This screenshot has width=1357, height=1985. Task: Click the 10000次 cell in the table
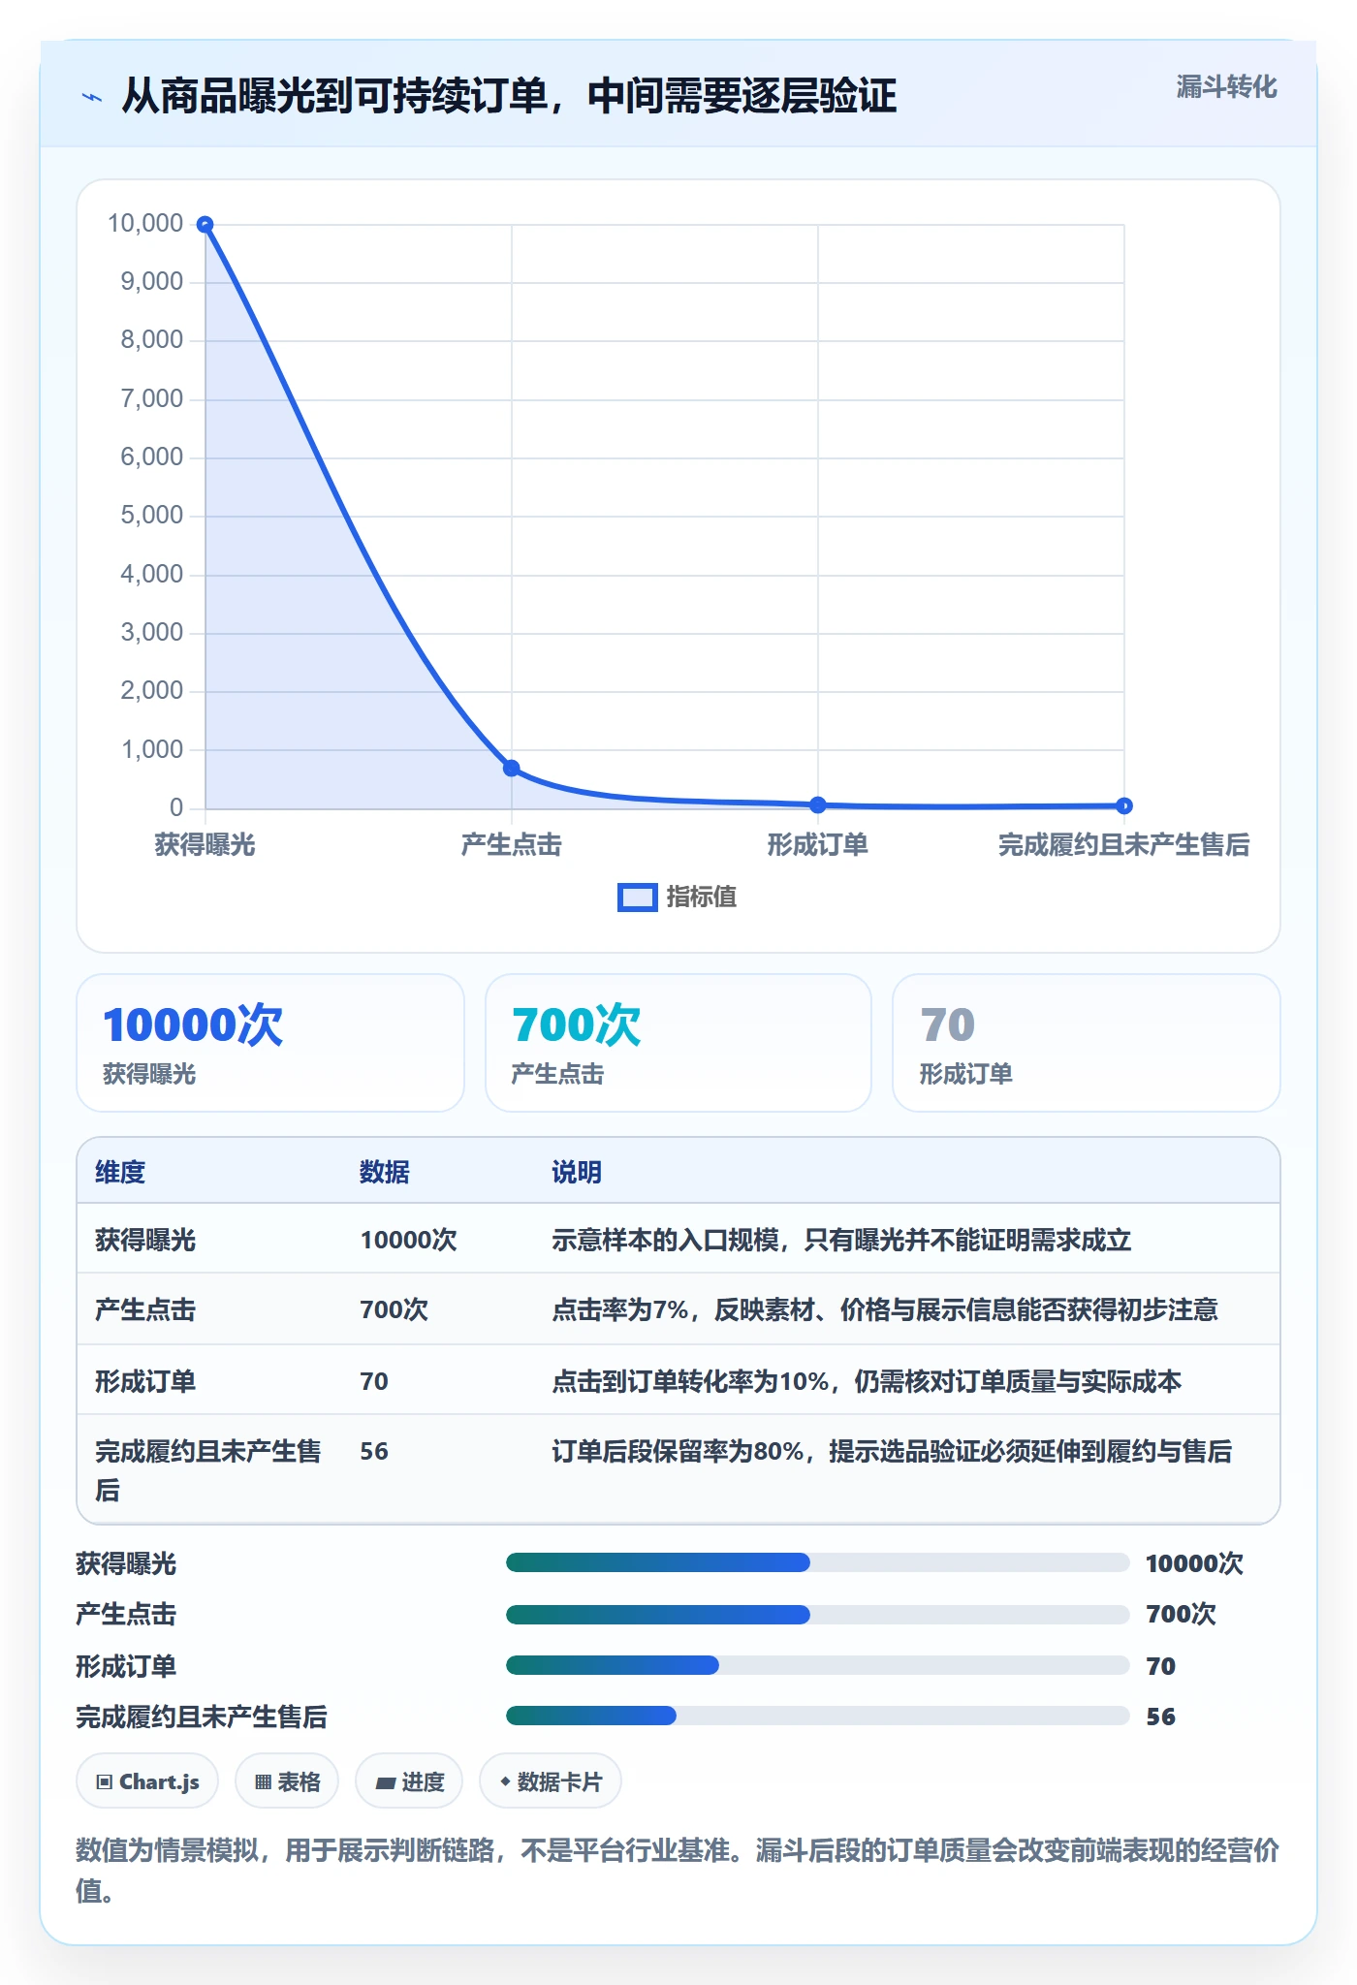(x=408, y=1240)
